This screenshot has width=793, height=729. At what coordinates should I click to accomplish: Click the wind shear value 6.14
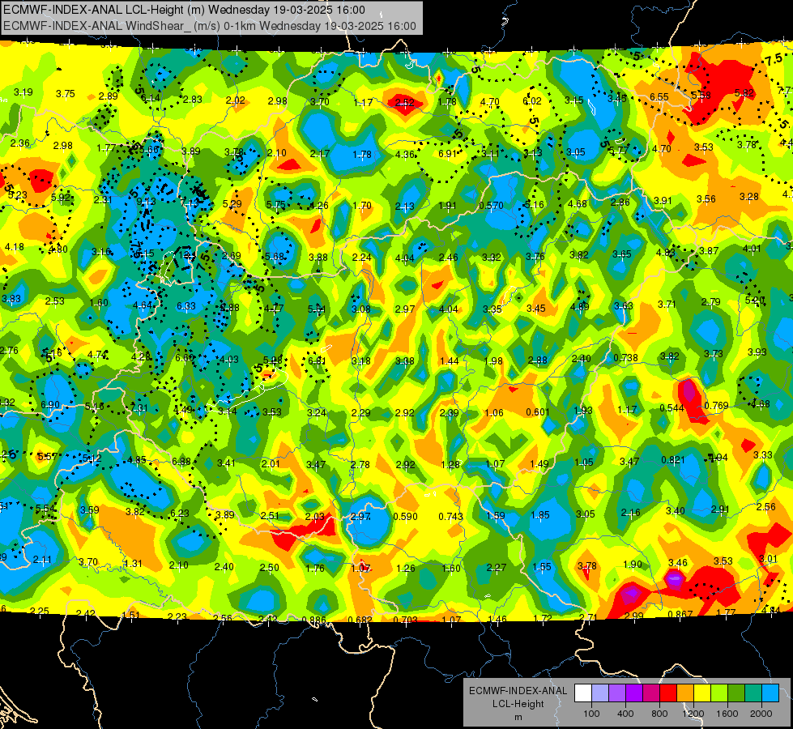[150, 98]
